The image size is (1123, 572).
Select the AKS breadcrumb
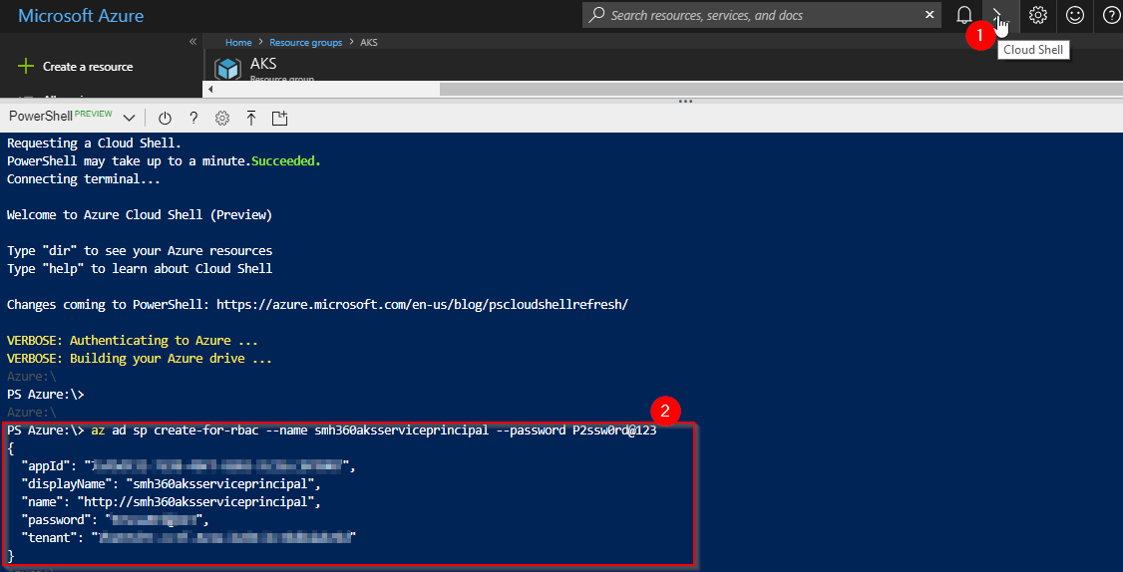[x=369, y=42]
